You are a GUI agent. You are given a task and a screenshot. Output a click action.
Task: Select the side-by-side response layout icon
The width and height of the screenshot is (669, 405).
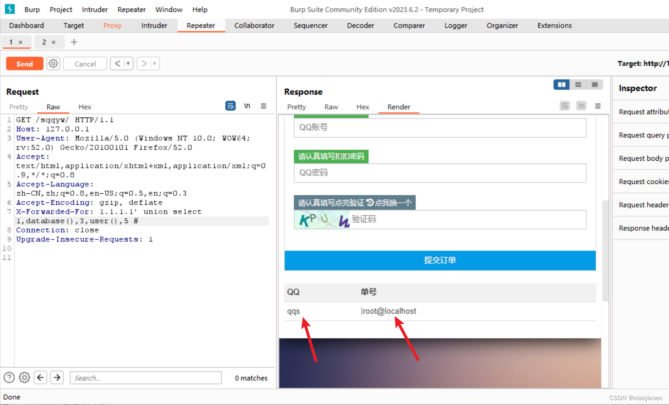(x=561, y=84)
